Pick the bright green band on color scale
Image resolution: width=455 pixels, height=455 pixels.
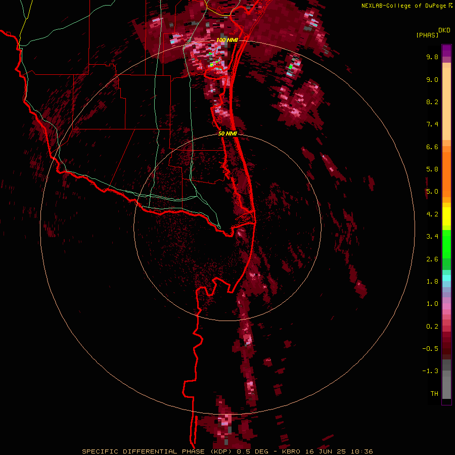pos(446,244)
